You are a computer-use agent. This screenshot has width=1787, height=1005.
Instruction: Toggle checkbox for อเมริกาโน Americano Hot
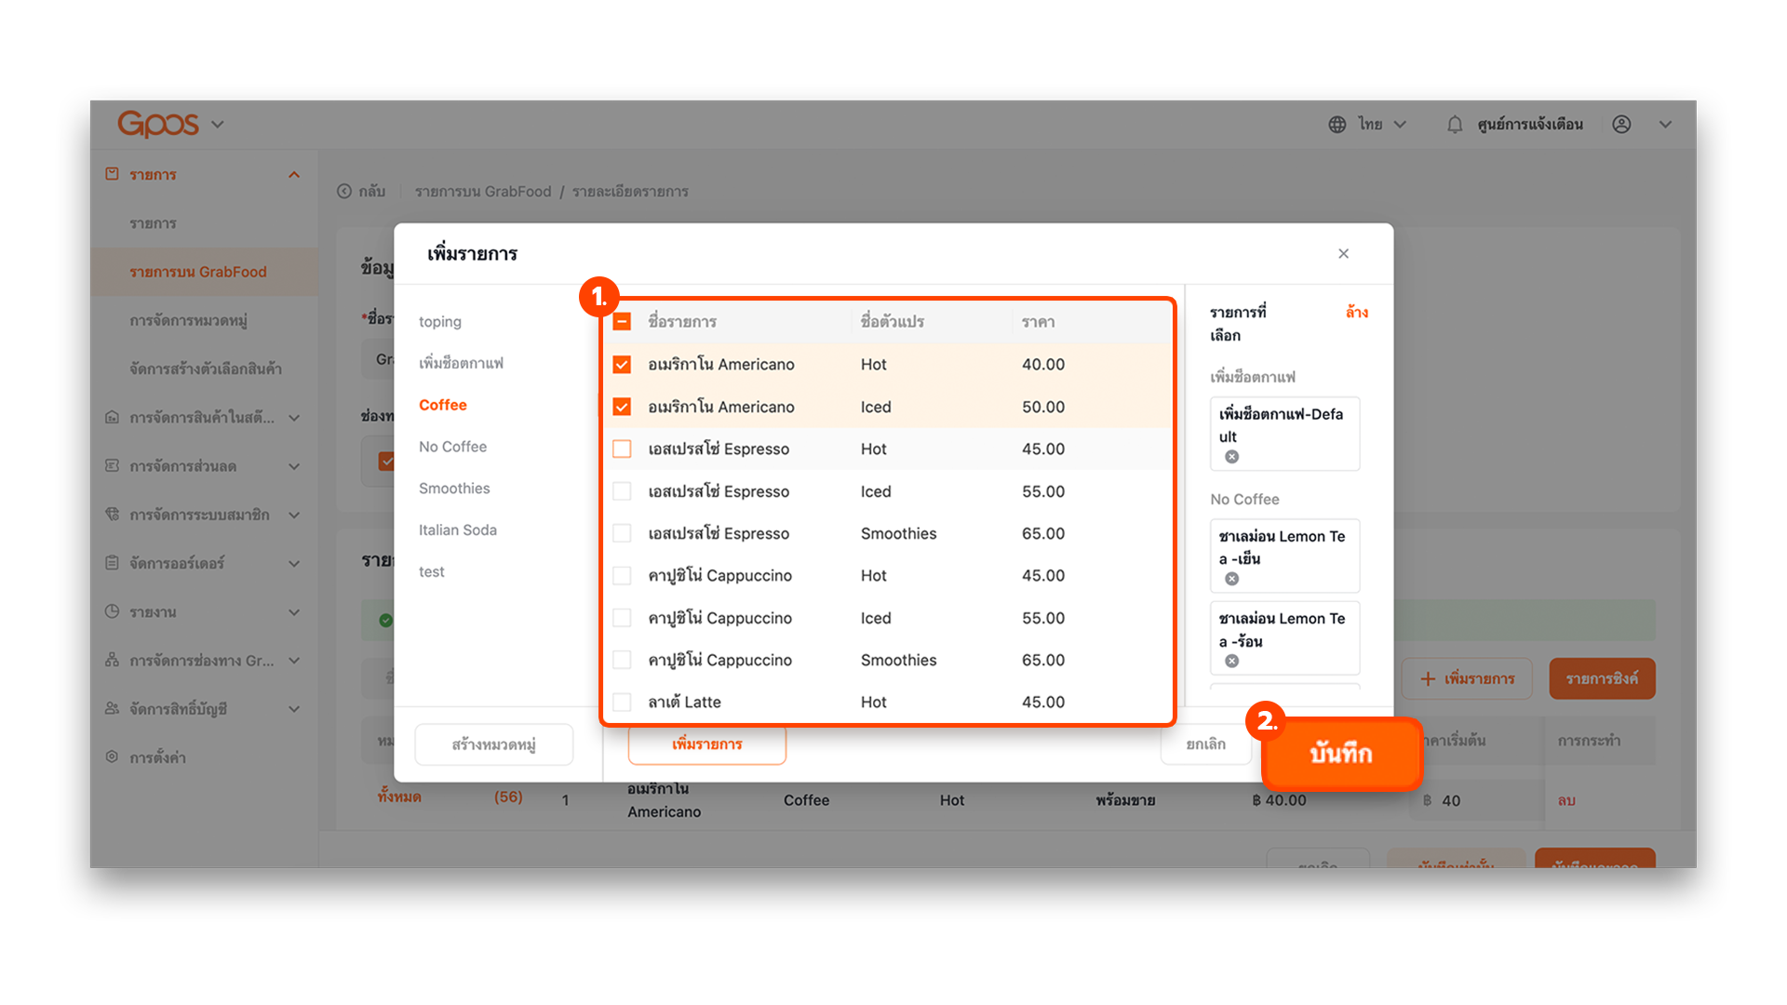(623, 365)
